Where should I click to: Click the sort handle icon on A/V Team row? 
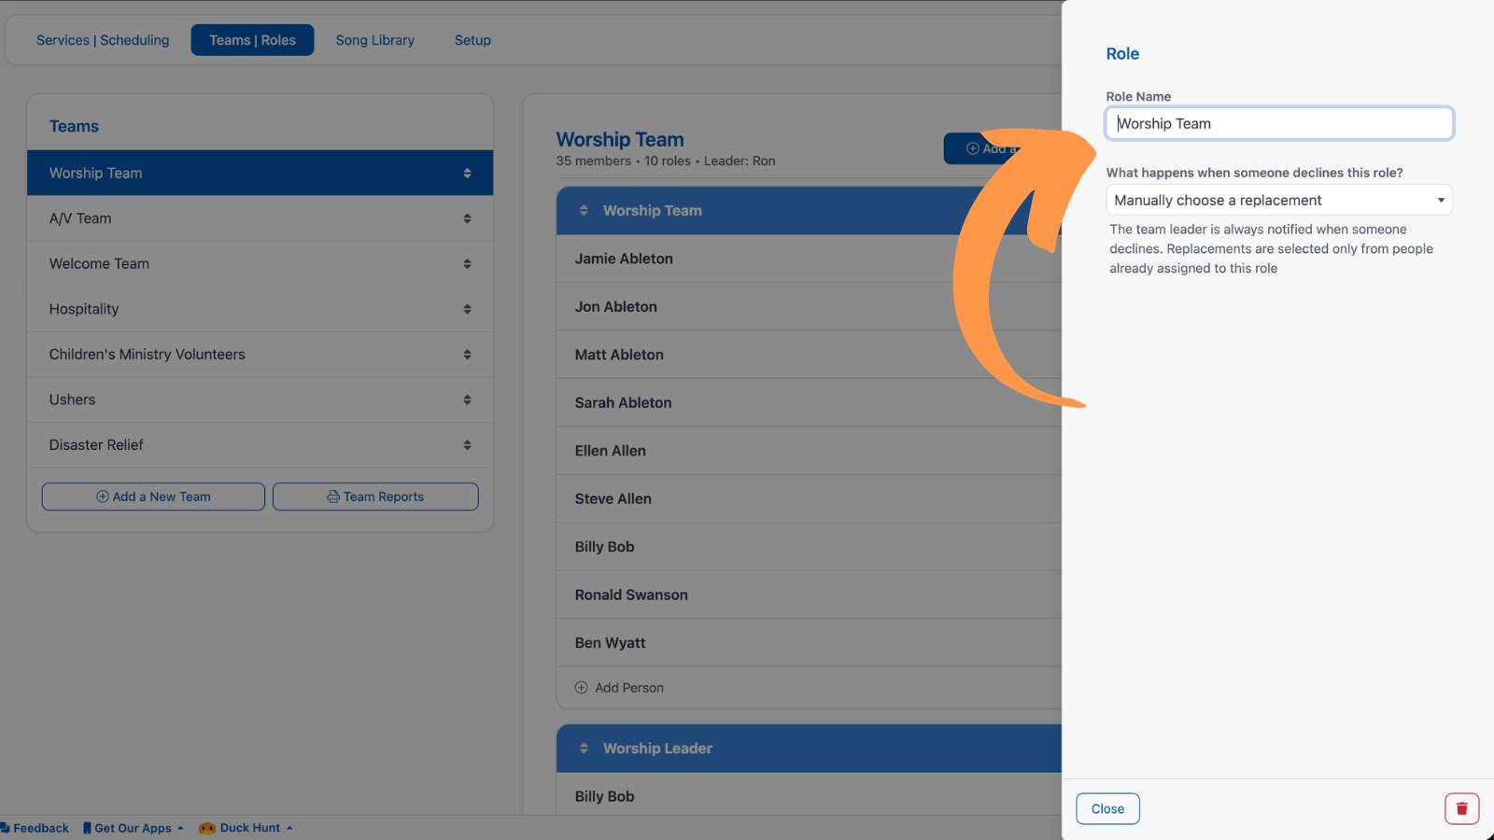coord(467,218)
